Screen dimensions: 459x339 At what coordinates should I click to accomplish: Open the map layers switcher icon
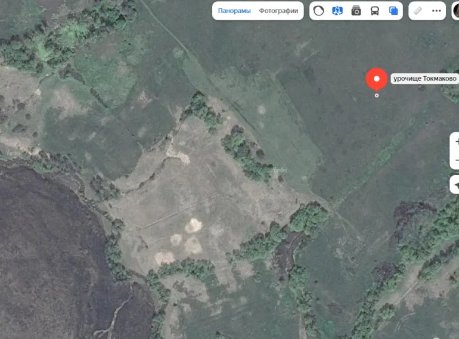[393, 11]
